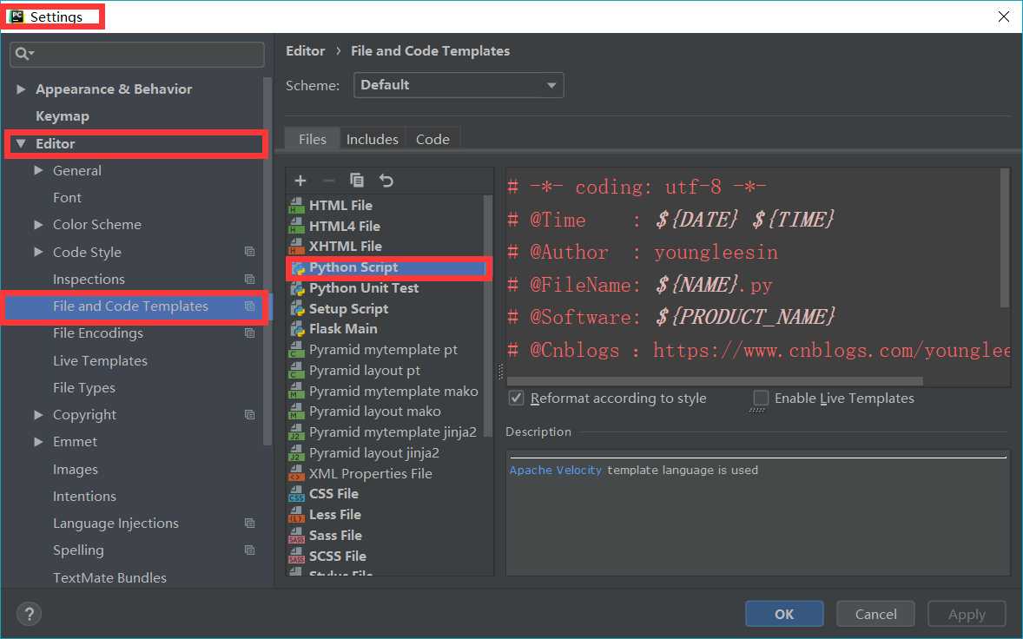The image size is (1023, 639).
Task: Select the SCSS File template icon
Action: [297, 557]
